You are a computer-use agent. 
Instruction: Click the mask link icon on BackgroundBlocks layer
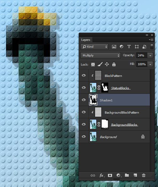pyautogui.click(x=99, y=124)
